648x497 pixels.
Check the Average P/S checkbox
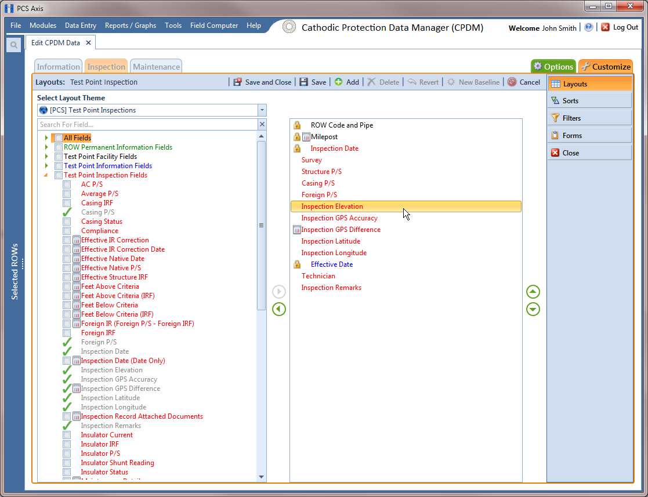[67, 194]
